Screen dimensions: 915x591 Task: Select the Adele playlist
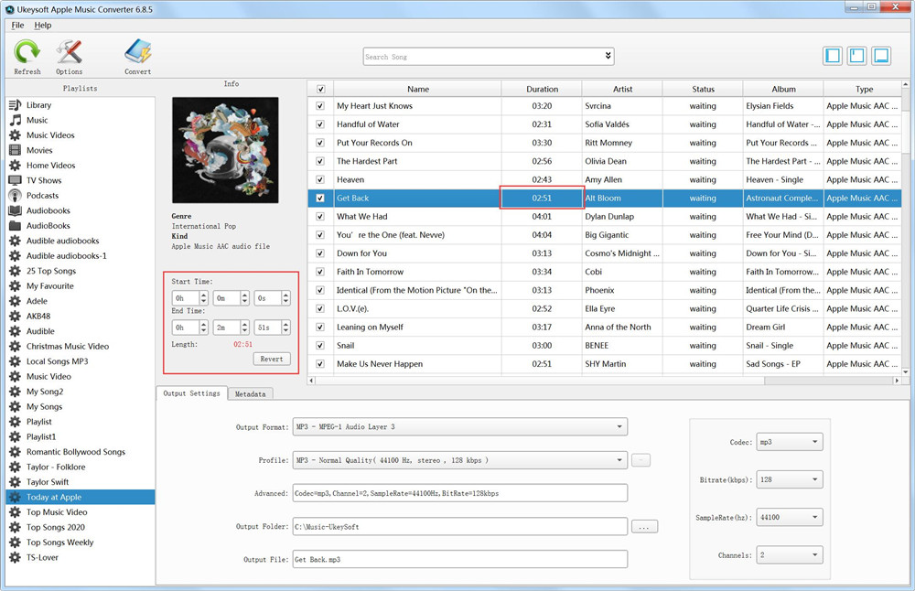tap(37, 301)
